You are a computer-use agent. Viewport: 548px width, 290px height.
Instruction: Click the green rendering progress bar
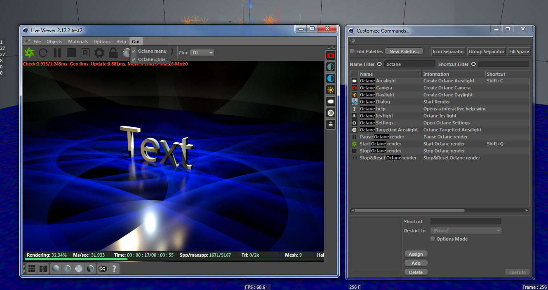76,259
